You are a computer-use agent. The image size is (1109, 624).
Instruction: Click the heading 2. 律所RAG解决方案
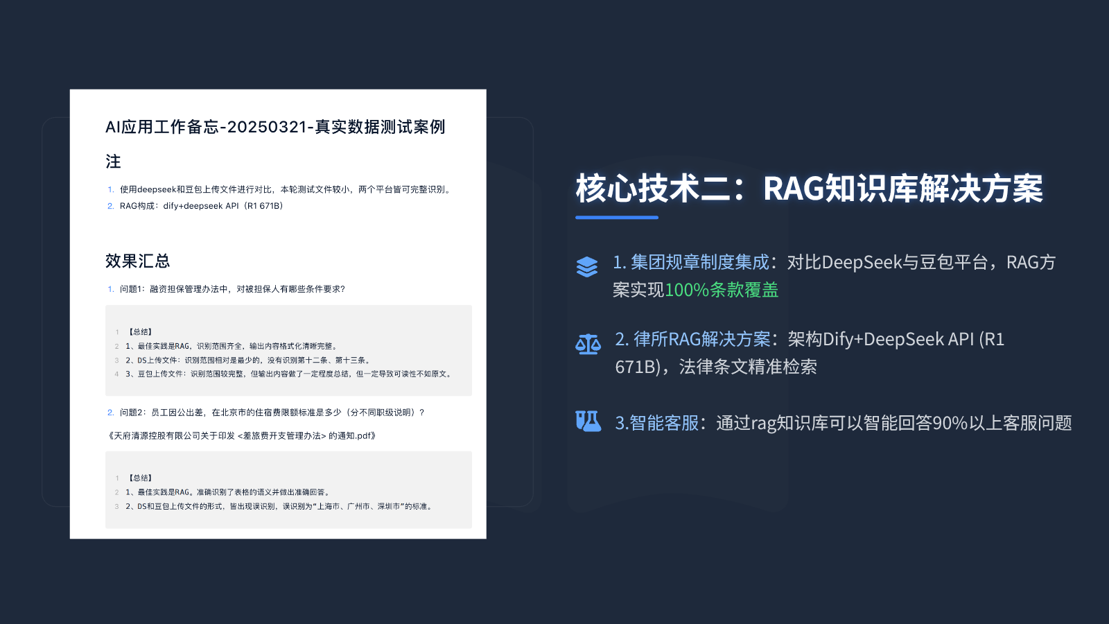(692, 339)
